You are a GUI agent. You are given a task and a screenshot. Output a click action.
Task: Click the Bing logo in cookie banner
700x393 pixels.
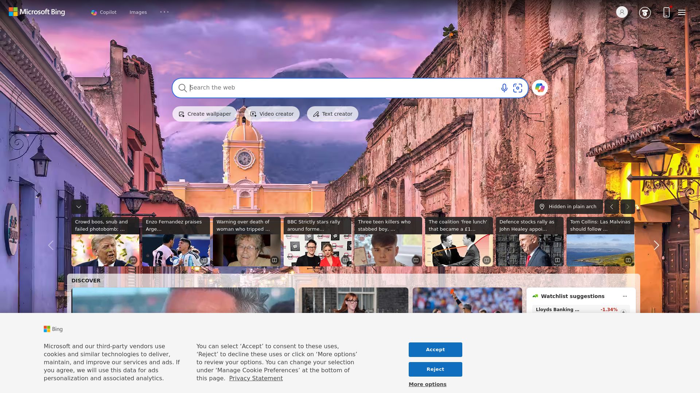tap(53, 329)
